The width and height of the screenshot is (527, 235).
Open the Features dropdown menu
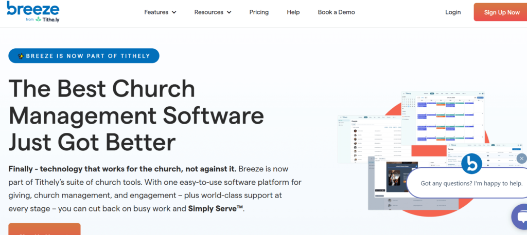coord(161,12)
